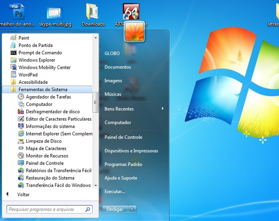Click the Itens Recentes label
The image size is (279, 221).
pos(119,109)
